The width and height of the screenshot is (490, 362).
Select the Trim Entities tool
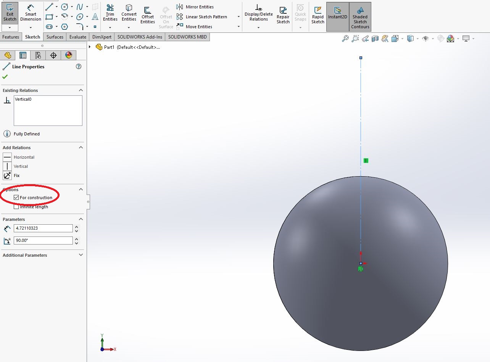point(110,13)
